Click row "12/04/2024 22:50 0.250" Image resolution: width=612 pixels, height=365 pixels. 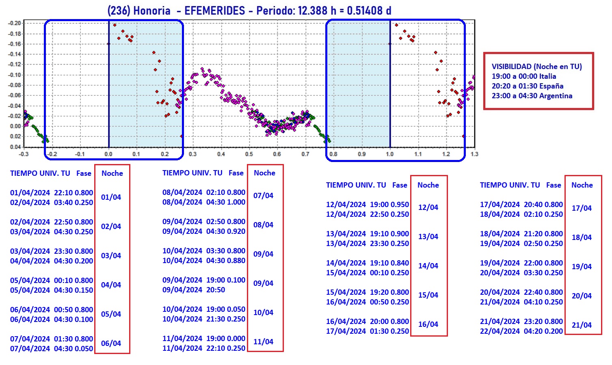pos(368,214)
